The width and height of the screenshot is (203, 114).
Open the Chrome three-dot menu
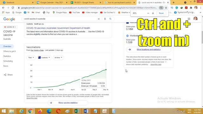(x=200, y=8)
